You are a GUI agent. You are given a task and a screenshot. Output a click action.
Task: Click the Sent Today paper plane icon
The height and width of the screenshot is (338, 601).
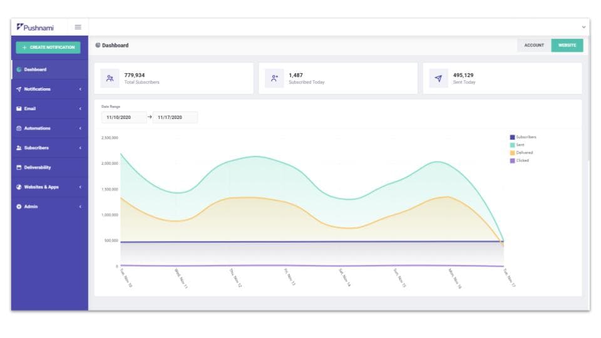(x=438, y=78)
